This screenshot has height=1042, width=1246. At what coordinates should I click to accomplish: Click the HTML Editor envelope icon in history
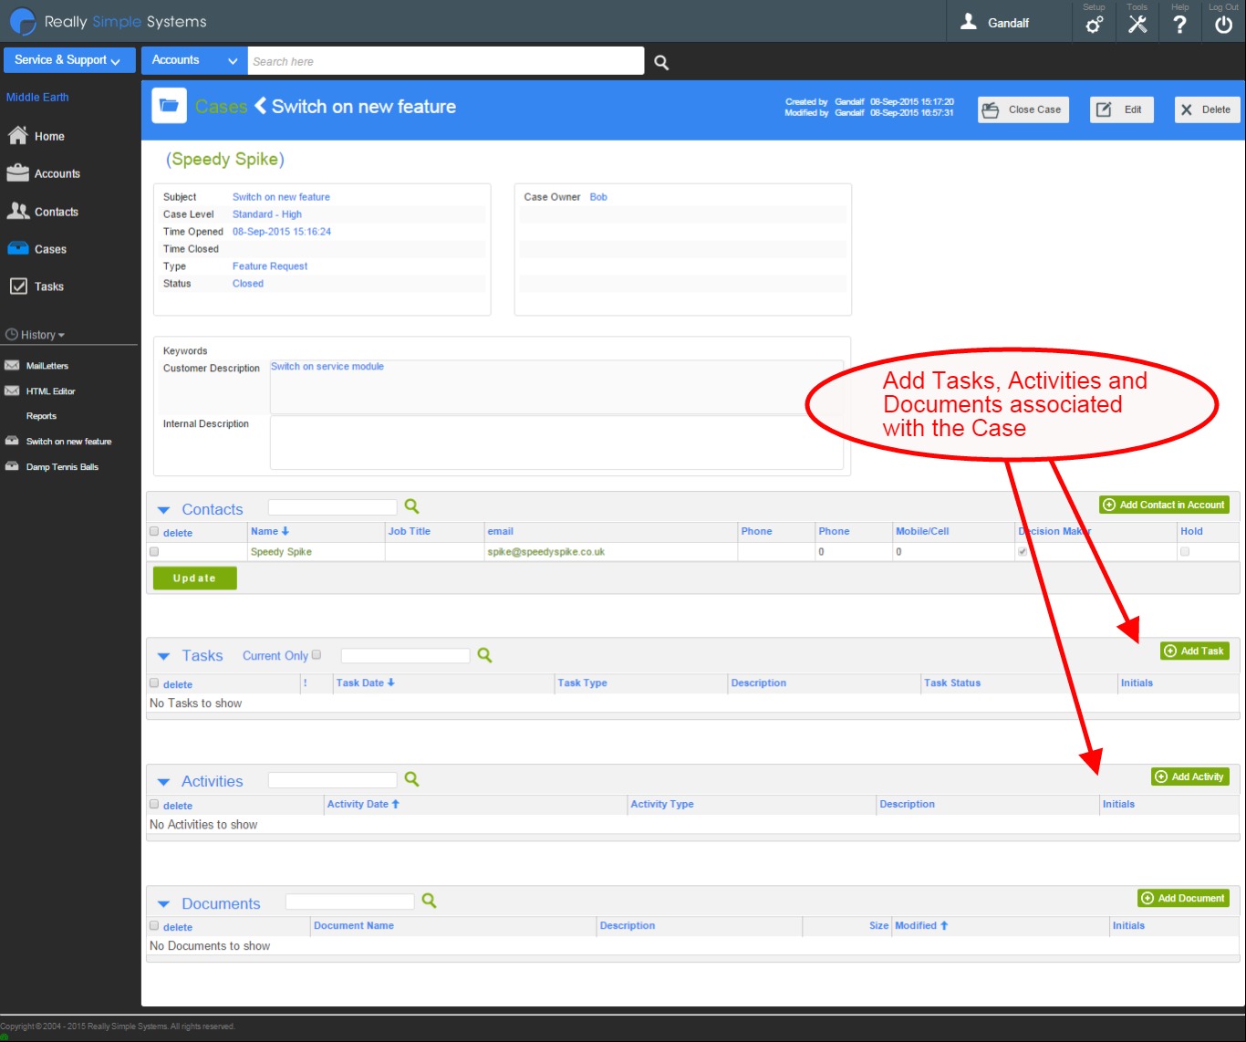[12, 391]
